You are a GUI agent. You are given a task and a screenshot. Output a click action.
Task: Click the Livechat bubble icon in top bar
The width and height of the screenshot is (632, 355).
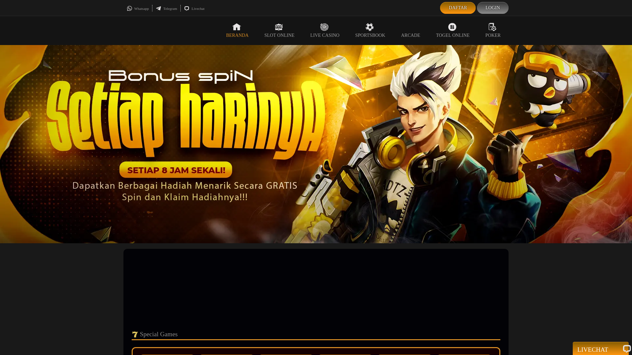pyautogui.click(x=187, y=9)
